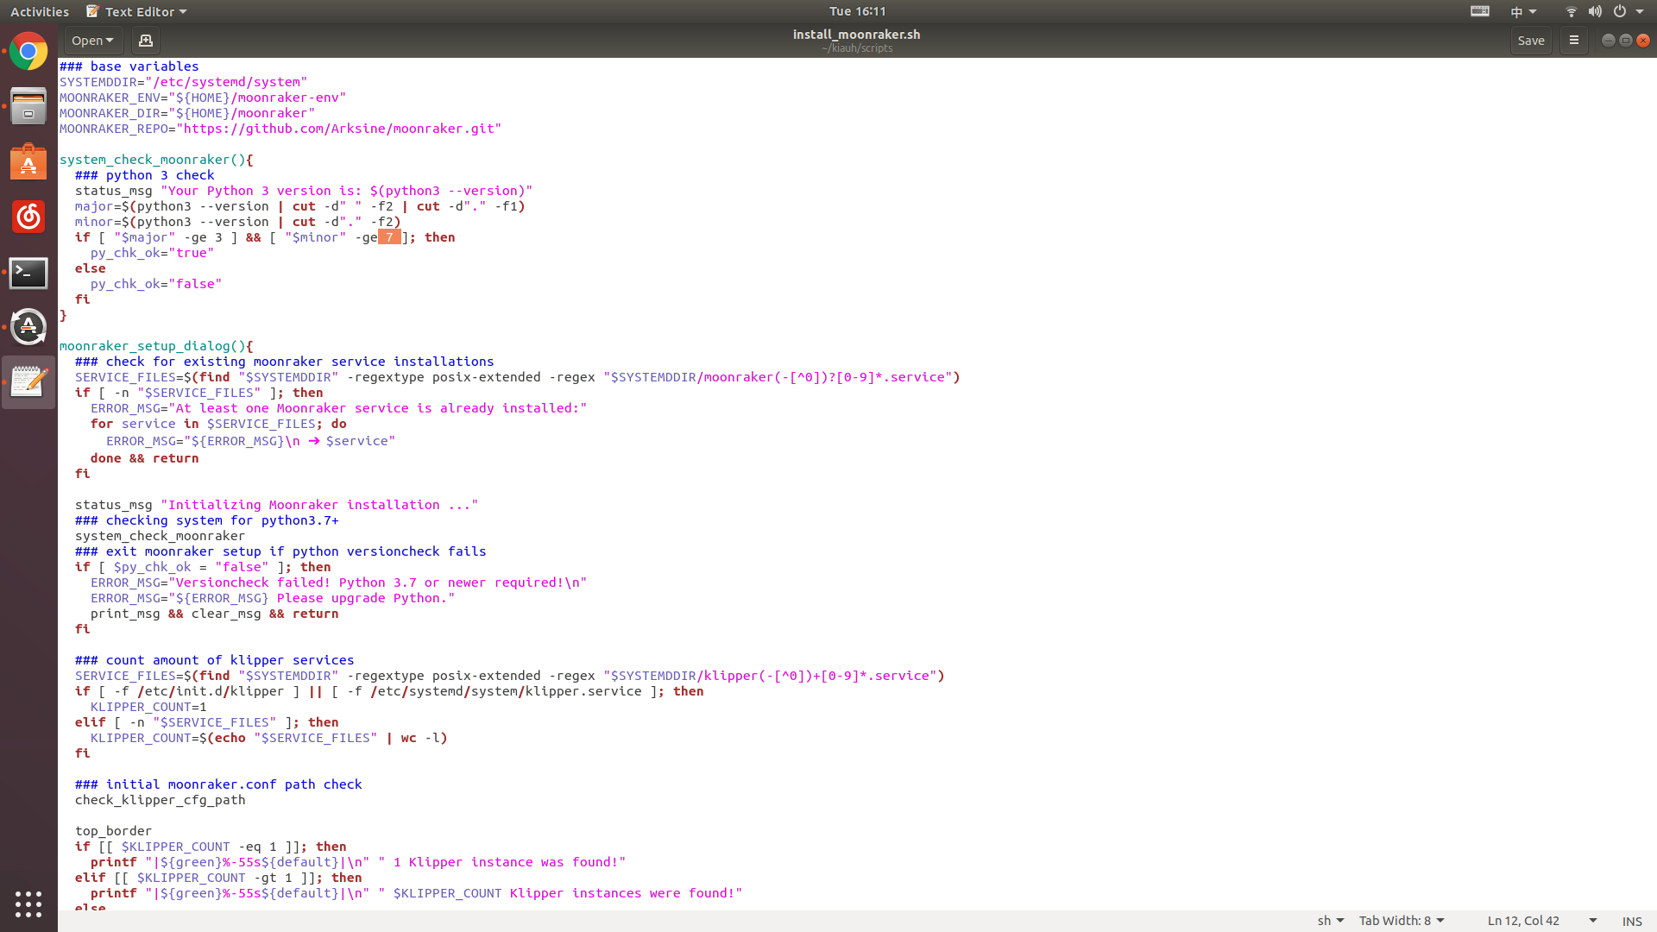Create a new document in Text Editor

pos(145,41)
